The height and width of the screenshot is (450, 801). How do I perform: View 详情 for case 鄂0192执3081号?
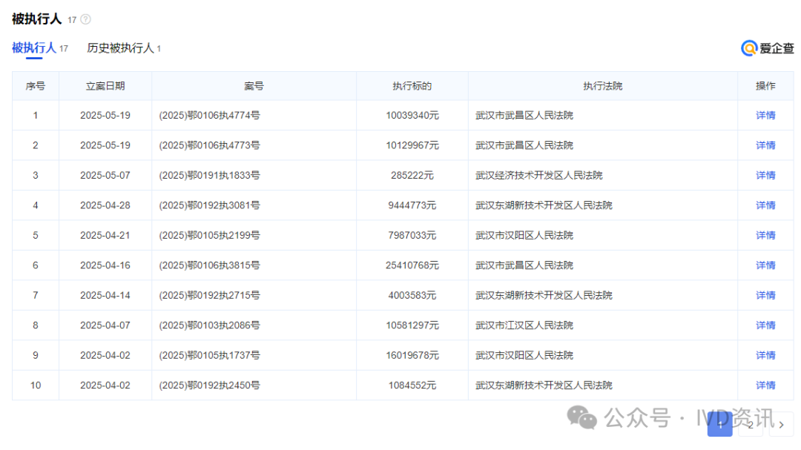[x=765, y=205]
